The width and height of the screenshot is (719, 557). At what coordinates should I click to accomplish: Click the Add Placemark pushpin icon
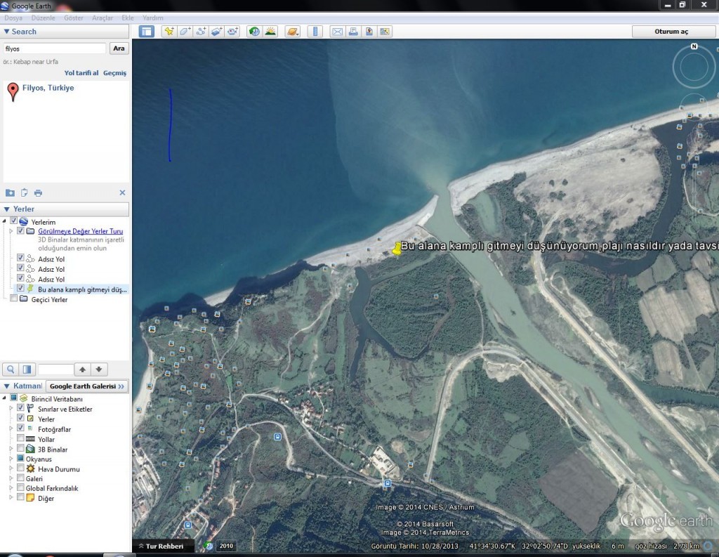(x=169, y=32)
